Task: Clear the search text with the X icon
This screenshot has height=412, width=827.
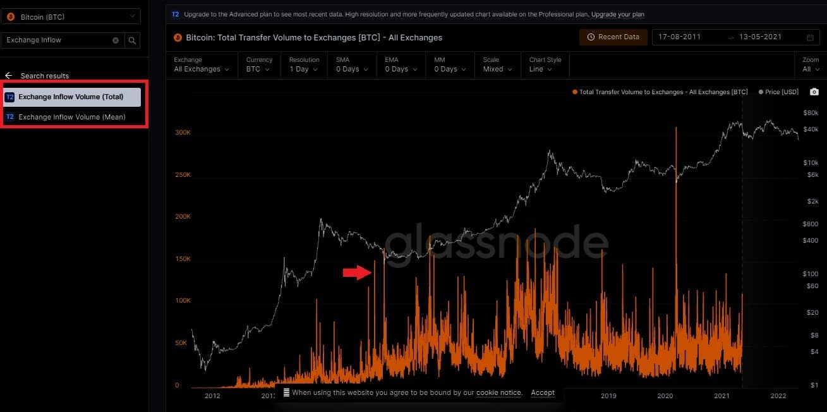Action: (116, 40)
